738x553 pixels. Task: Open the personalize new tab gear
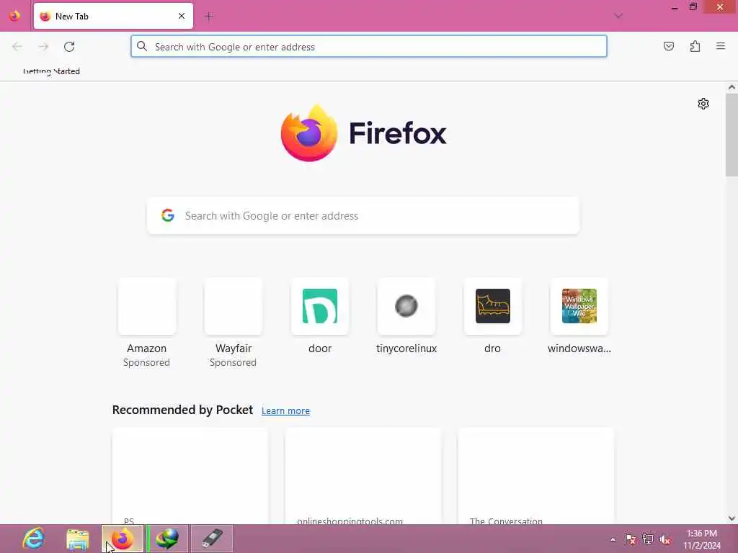tap(703, 104)
